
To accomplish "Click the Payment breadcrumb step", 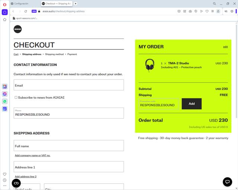I will pos(72,54).
